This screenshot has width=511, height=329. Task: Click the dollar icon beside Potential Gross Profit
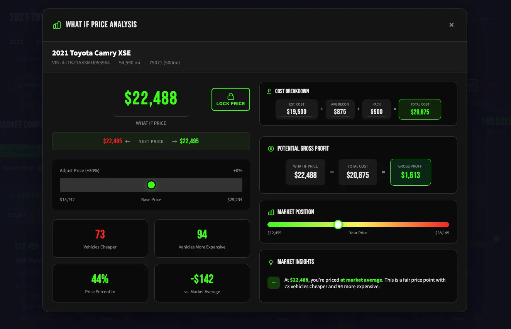pos(271,148)
